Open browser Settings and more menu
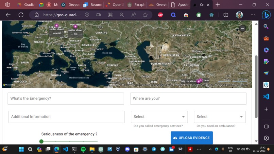 click(x=253, y=15)
